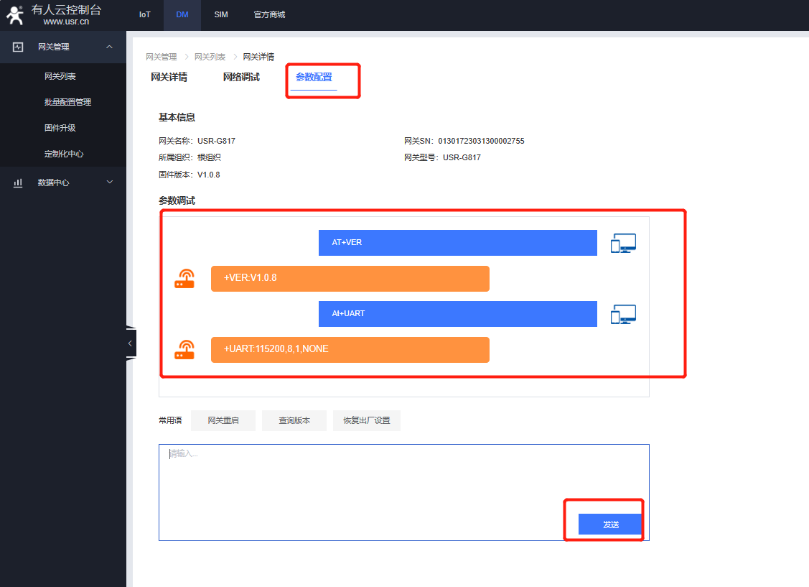The height and width of the screenshot is (587, 809).
Task: Click the router icon beside +VER:V1.0.8
Action: 184,279
